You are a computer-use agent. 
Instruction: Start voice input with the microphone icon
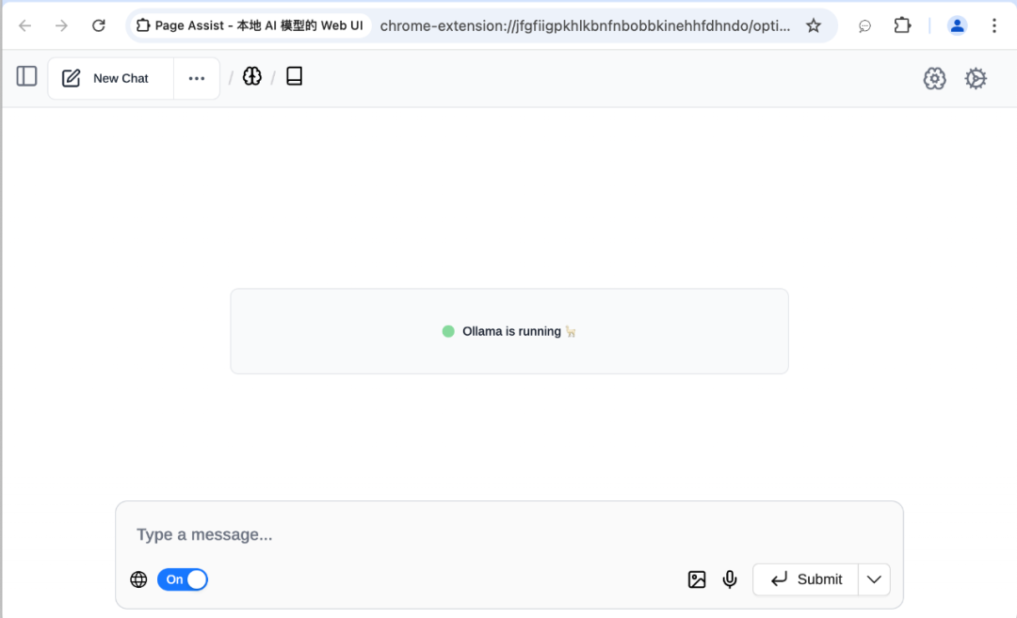730,579
